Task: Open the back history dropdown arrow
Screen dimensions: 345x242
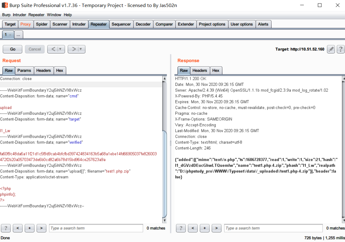Action: point(60,49)
